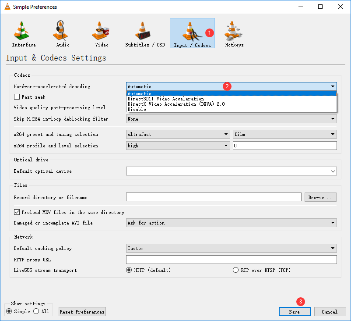This screenshot has width=351, height=321.
Task: Choose Simple show settings radio
Action: point(9,311)
